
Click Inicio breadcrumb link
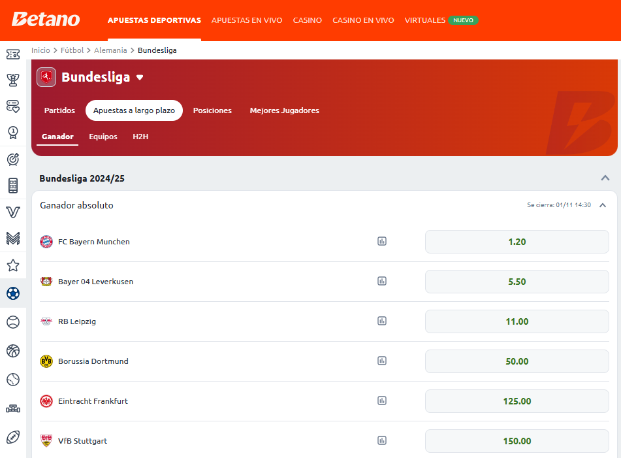40,50
